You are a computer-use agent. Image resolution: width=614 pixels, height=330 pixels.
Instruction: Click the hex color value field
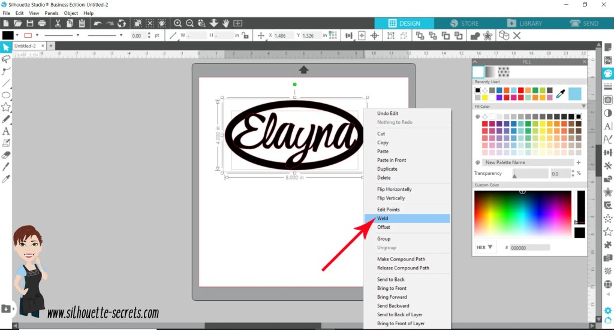(529, 247)
